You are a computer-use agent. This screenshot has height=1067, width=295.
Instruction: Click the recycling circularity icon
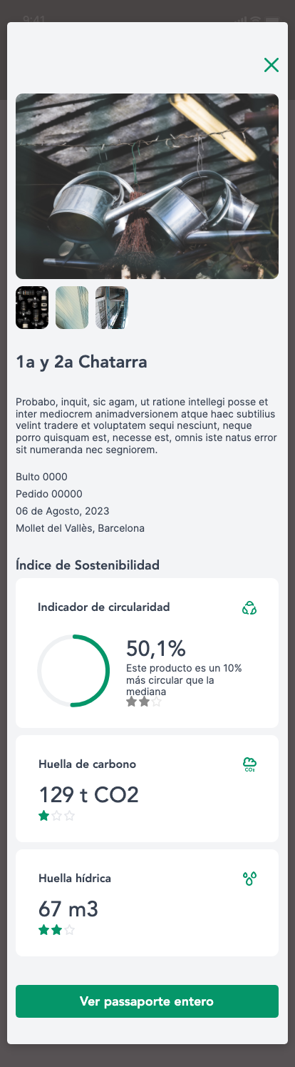(249, 608)
